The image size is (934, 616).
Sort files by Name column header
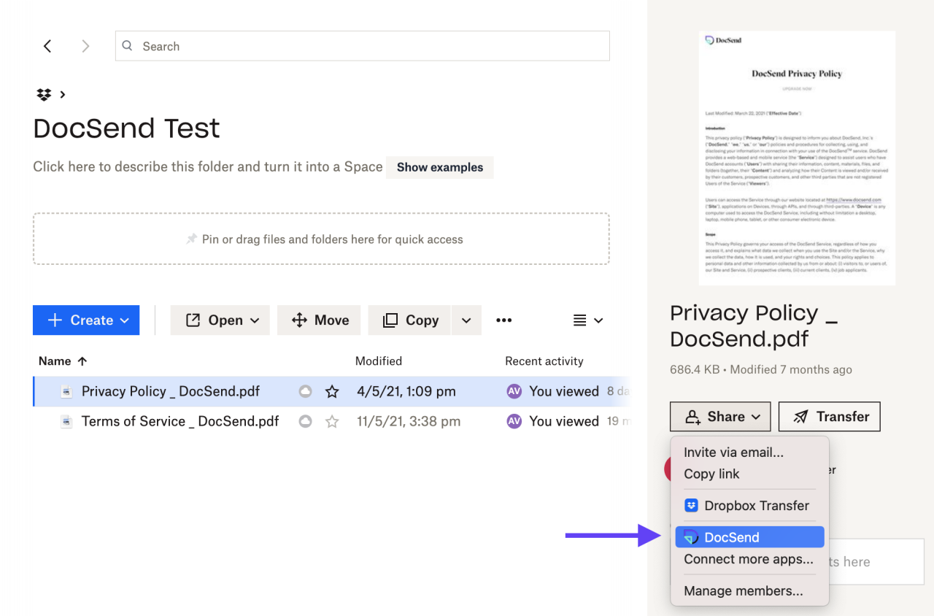coord(63,361)
